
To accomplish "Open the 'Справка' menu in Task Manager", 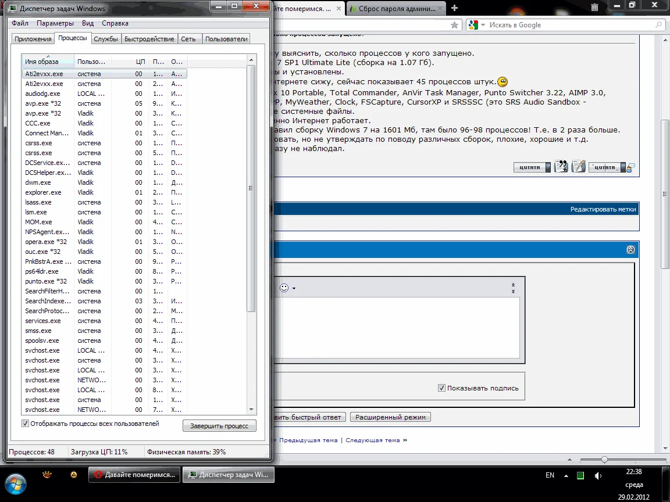I will click(115, 23).
